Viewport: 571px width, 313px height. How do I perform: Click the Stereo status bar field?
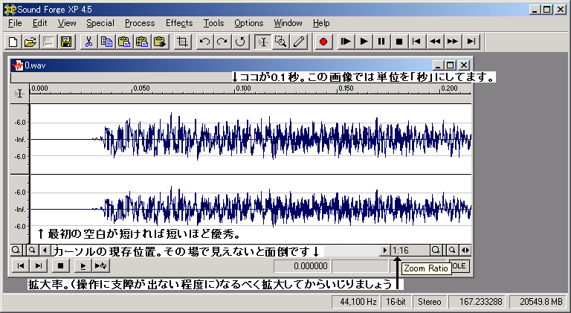430,302
